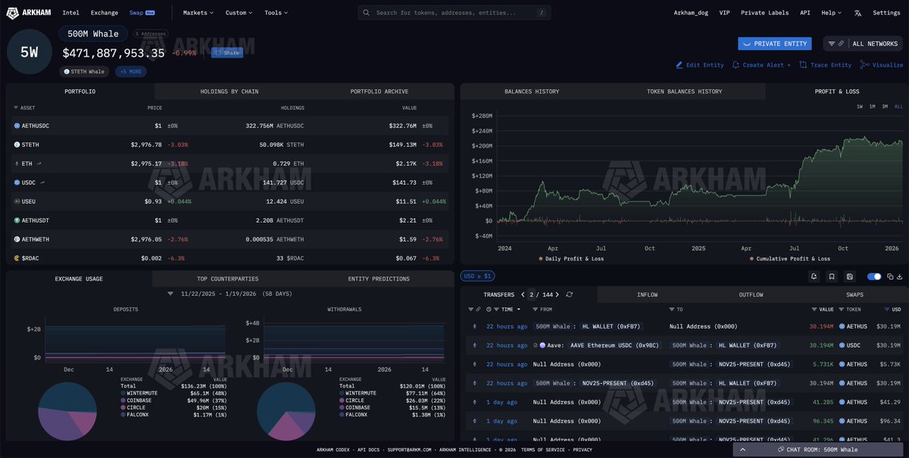
Task: Switch to the Portfolio Archive tab
Action: pos(379,92)
